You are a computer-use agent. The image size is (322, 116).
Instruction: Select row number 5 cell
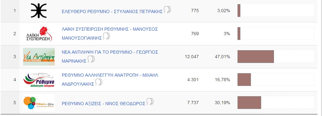[x=15, y=103]
